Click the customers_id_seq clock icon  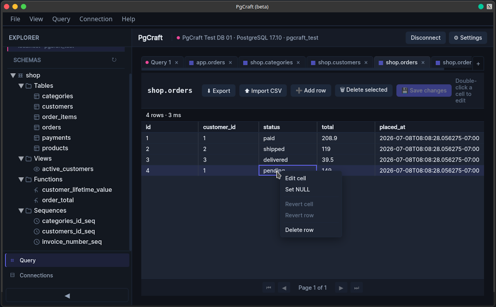coord(36,231)
